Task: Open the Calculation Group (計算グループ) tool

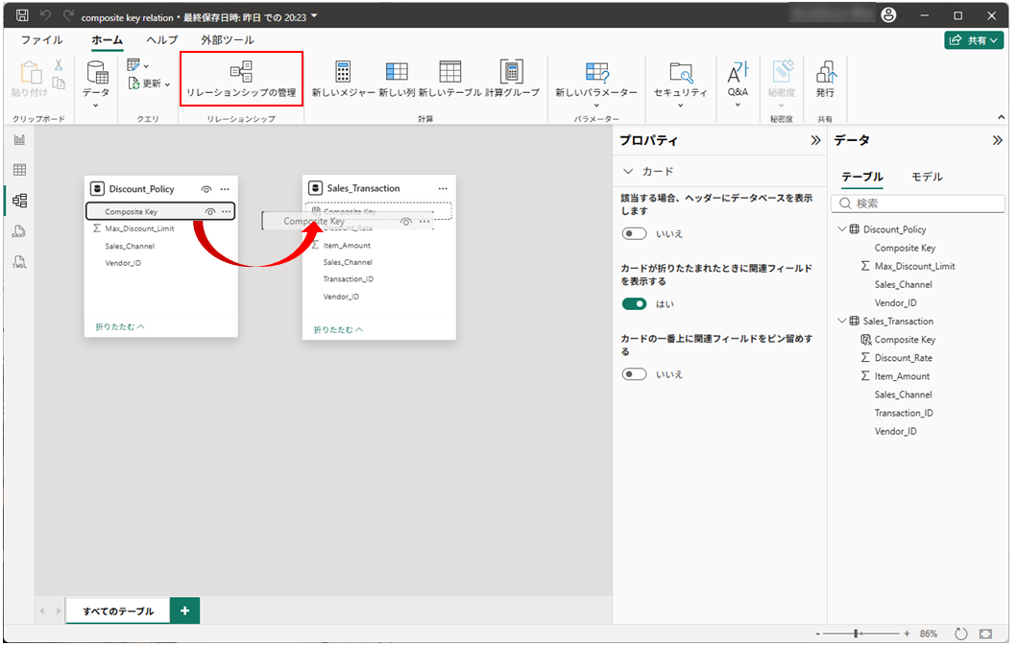Action: click(x=512, y=79)
